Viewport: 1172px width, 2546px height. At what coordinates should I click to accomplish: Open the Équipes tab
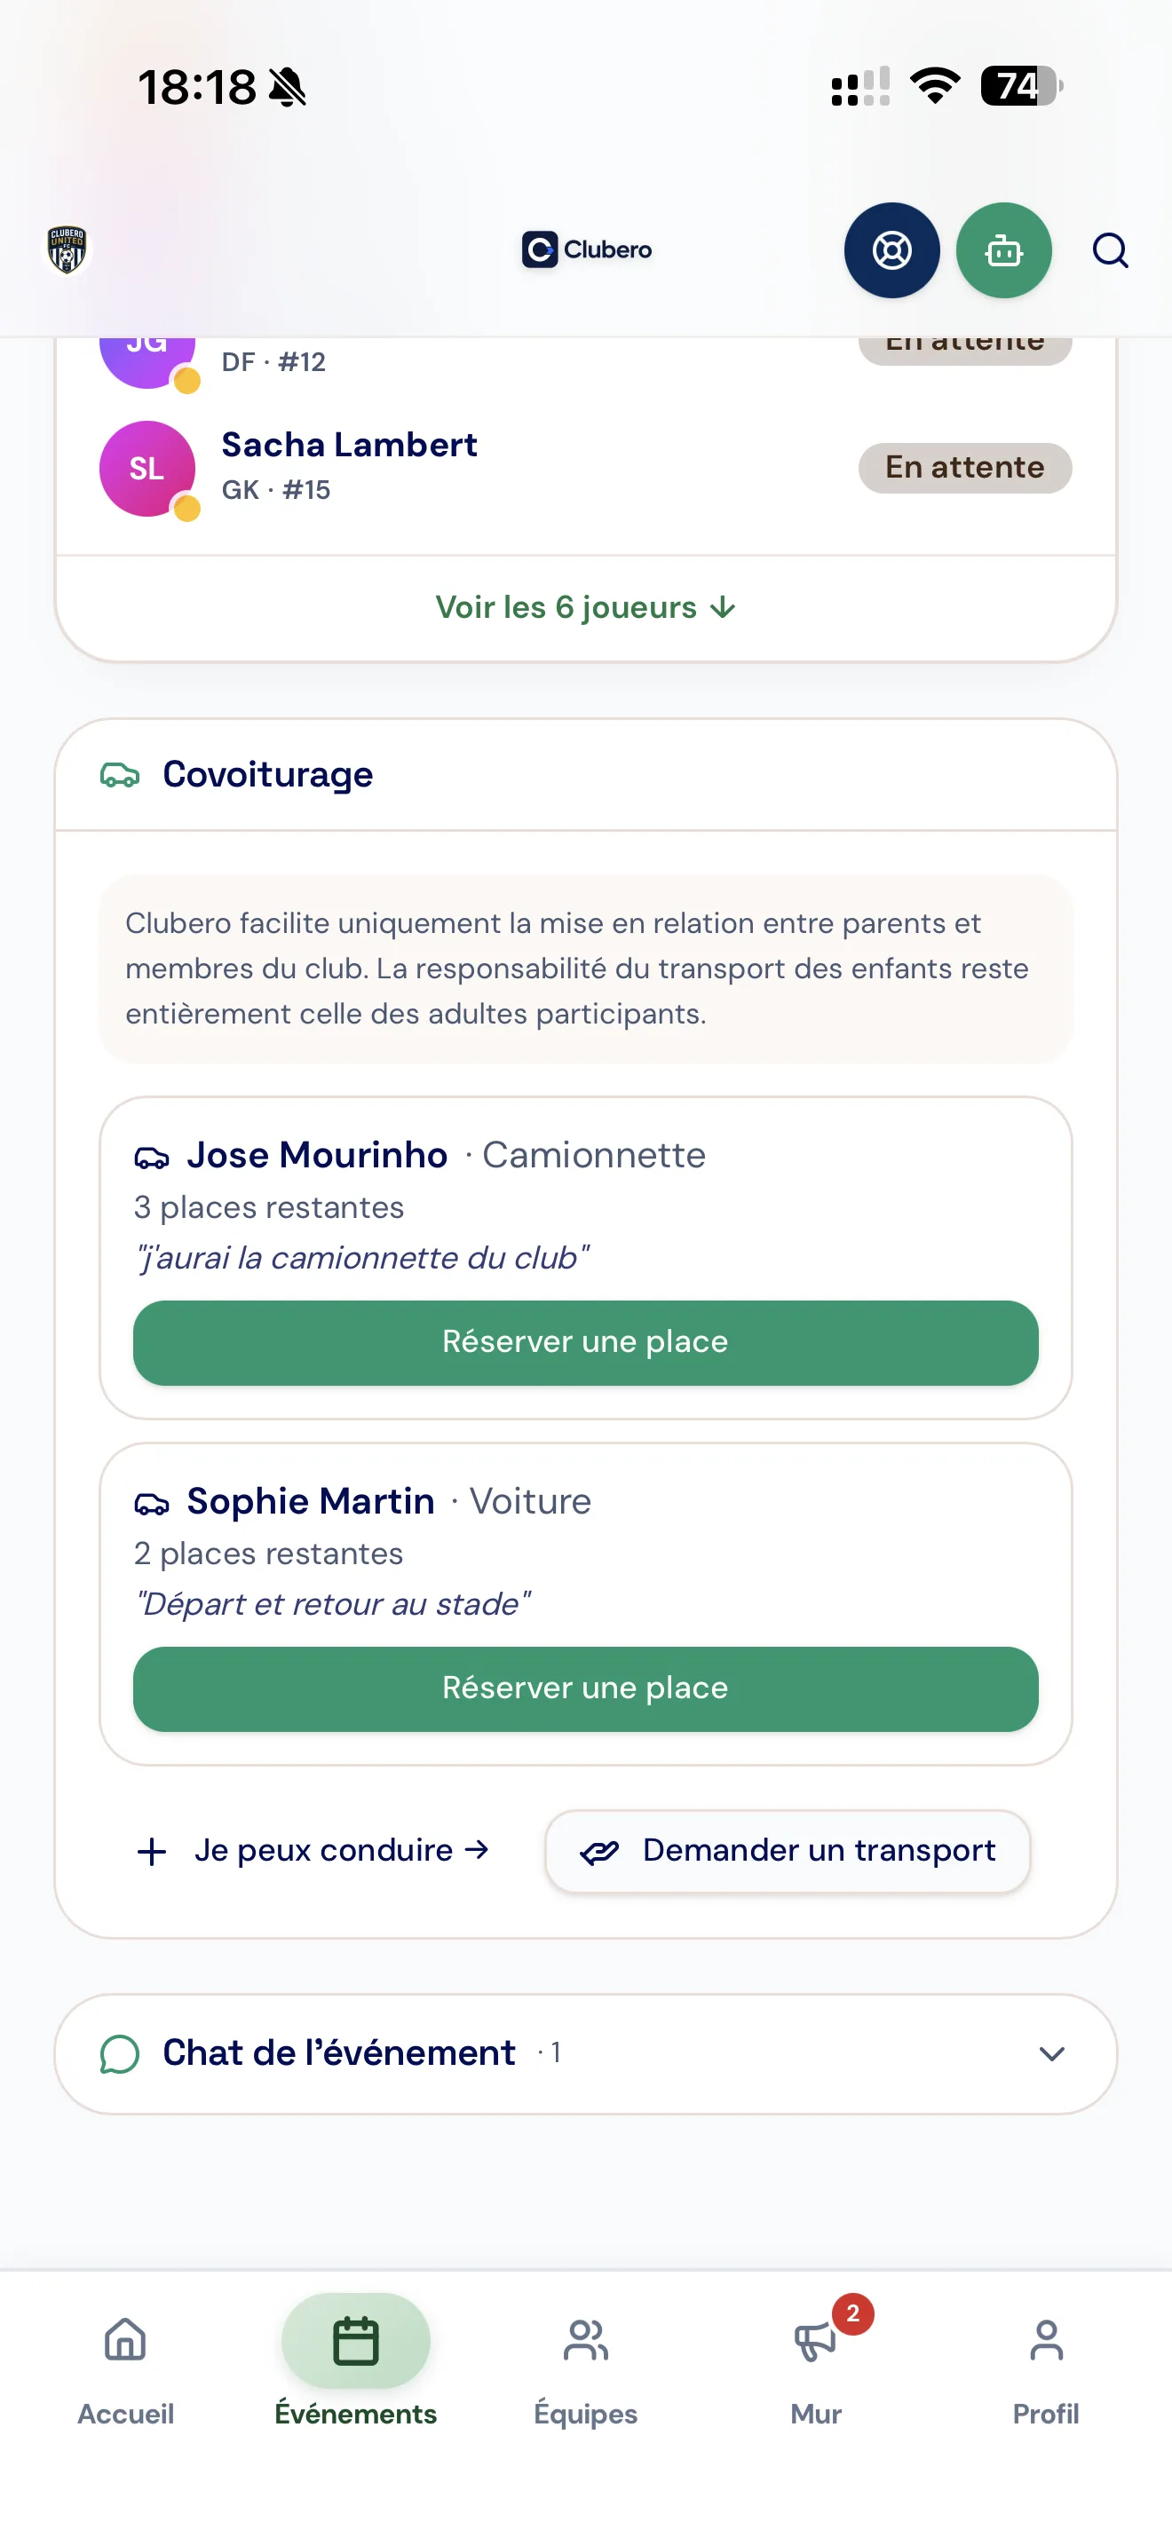point(586,2371)
